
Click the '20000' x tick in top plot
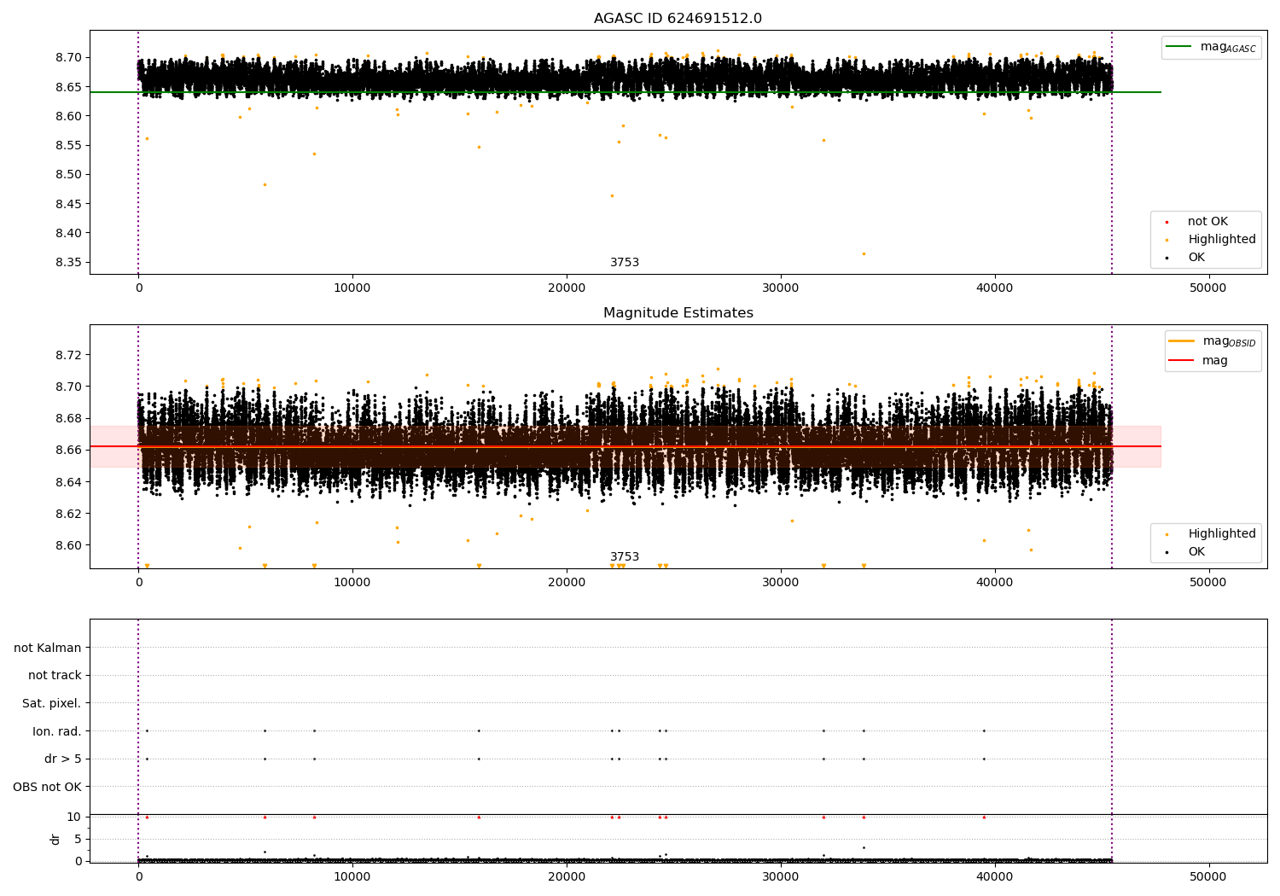tap(567, 288)
